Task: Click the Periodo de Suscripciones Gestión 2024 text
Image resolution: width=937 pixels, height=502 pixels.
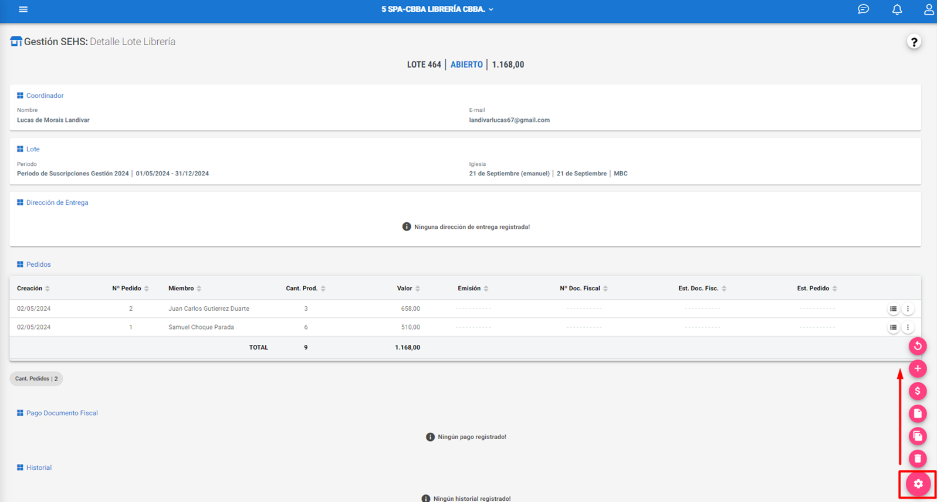Action: (73, 174)
